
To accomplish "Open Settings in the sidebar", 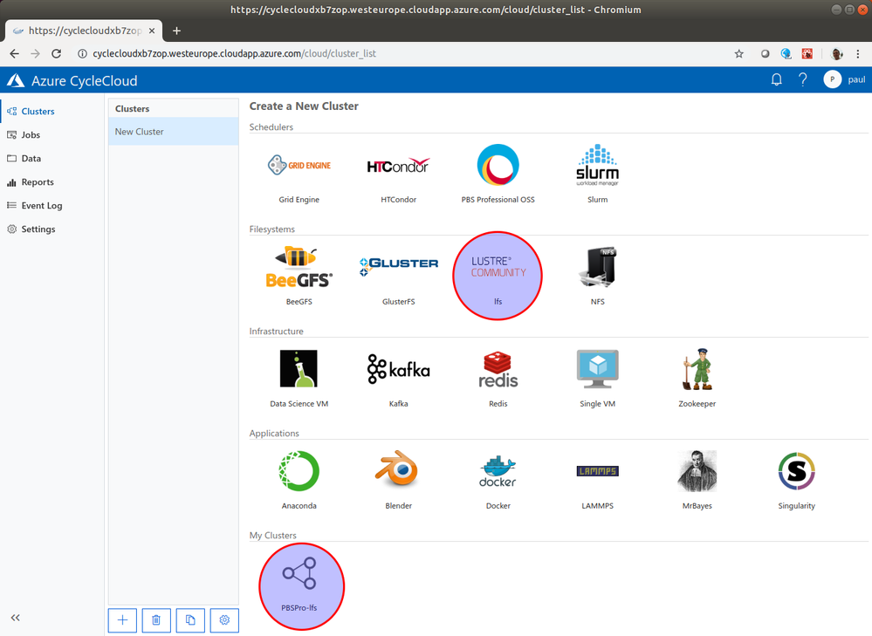I will [x=52, y=229].
